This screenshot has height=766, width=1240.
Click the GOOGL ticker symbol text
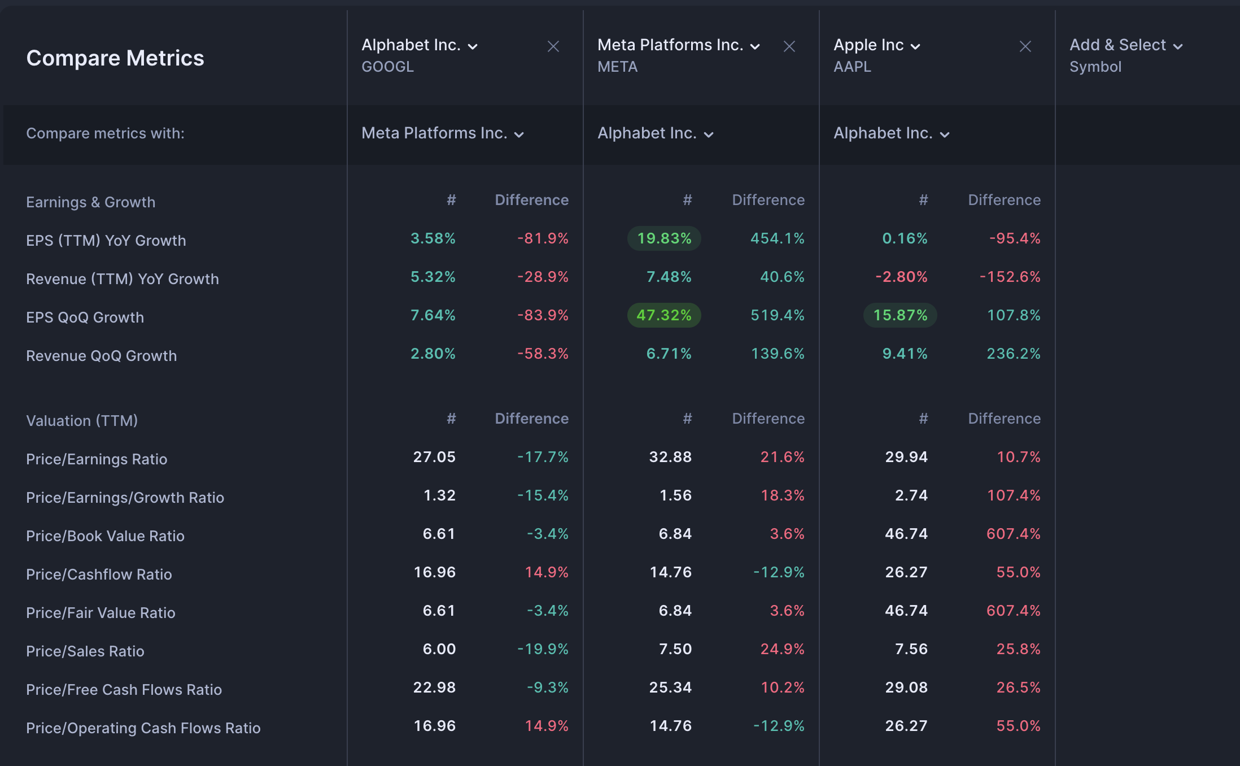pyautogui.click(x=388, y=67)
